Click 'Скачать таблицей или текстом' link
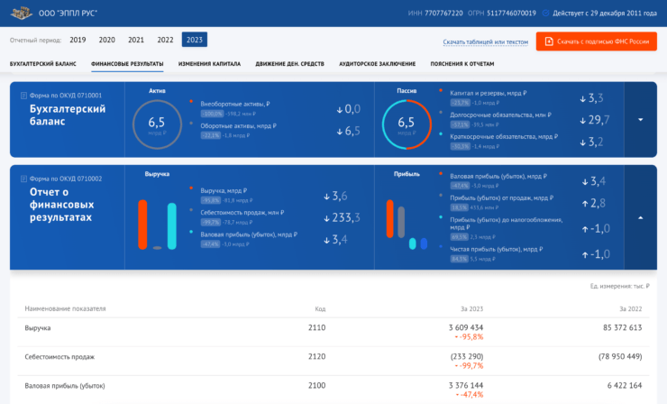Screen dimensions: 667x404 coord(485,42)
